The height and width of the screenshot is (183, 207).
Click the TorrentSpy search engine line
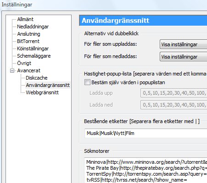[x=146, y=174]
